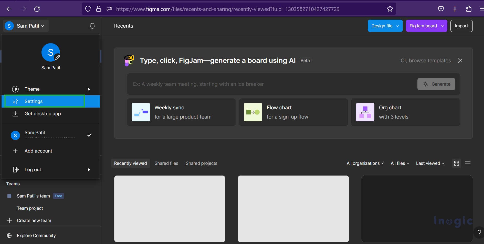This screenshot has height=244, width=484.
Task: Open the Last viewed sort dropdown
Action: 430,163
